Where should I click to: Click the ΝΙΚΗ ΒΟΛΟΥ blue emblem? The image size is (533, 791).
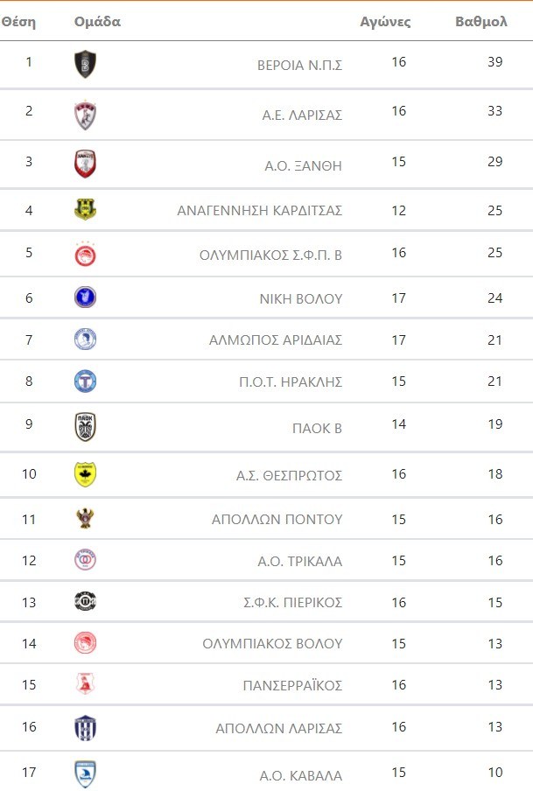coord(85,297)
